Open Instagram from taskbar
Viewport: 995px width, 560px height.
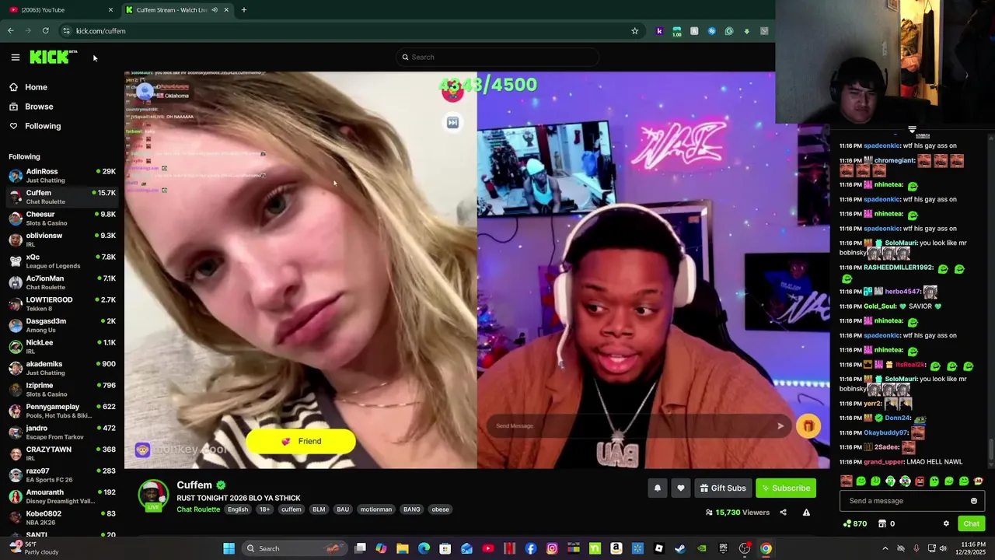(552, 548)
